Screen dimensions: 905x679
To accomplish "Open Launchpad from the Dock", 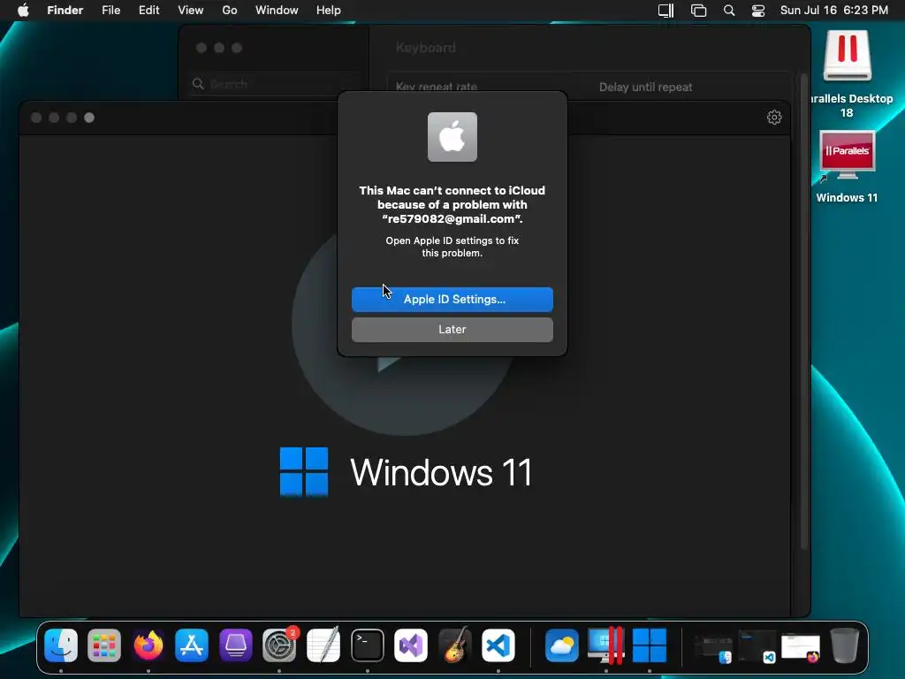I will (x=104, y=645).
